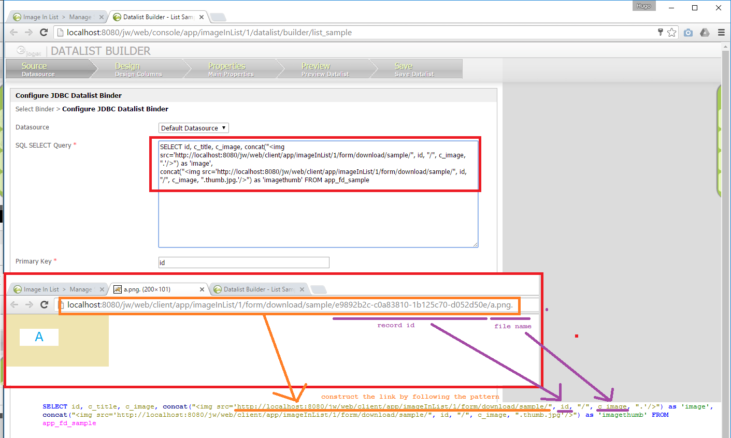Click the key icon in the address bar
731x438 pixels.
[x=660, y=32]
